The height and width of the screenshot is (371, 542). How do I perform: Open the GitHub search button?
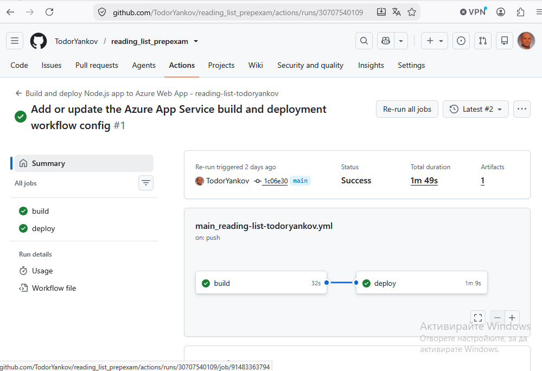pyautogui.click(x=364, y=41)
